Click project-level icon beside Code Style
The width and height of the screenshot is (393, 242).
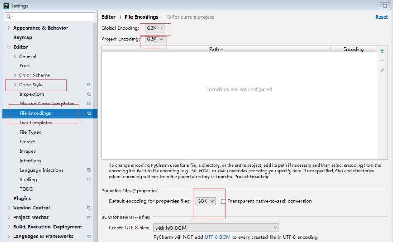point(89,85)
